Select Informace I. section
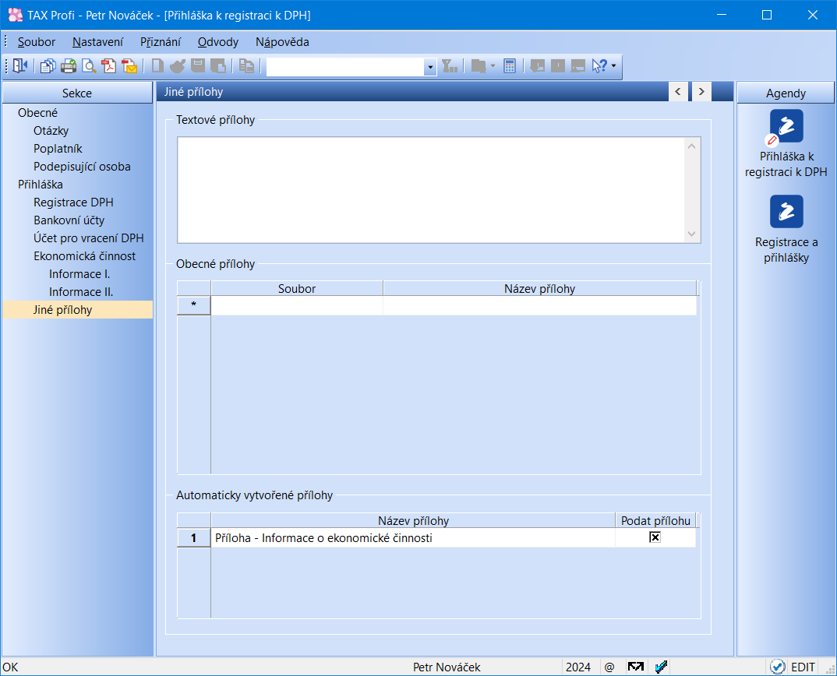 click(x=79, y=274)
